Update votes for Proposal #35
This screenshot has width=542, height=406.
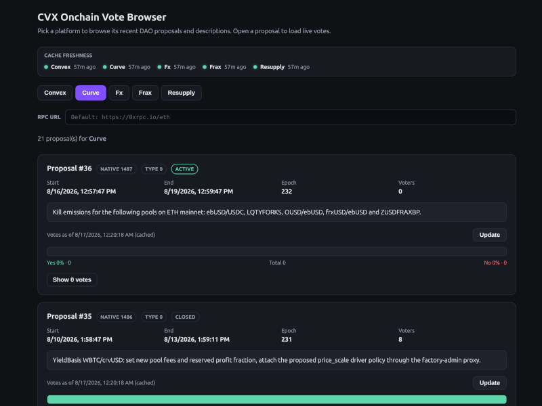click(489, 383)
